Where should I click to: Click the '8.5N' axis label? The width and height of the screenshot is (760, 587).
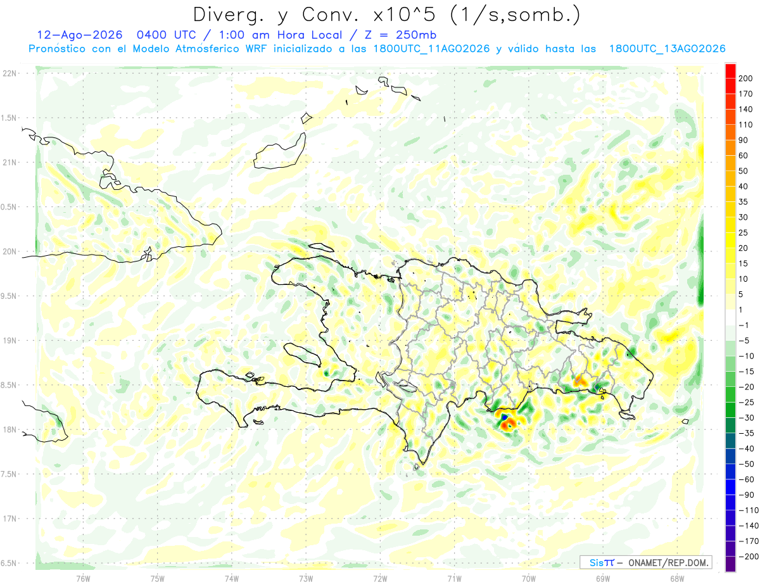click(x=8, y=385)
